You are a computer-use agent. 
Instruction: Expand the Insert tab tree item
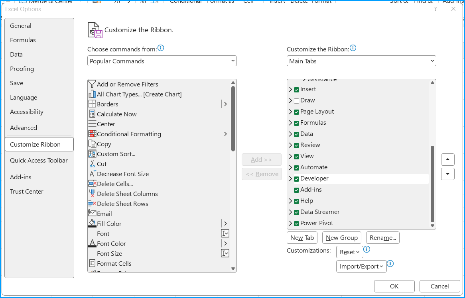click(290, 89)
